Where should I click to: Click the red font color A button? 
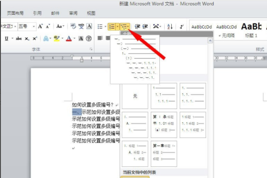click(68, 39)
